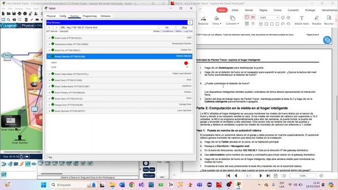Open Windows Start menu
The height and width of the screenshot is (190, 338).
click(x=43, y=185)
